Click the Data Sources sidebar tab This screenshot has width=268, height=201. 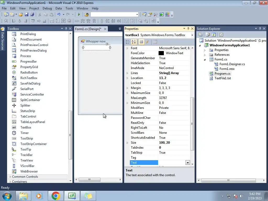click(2, 39)
